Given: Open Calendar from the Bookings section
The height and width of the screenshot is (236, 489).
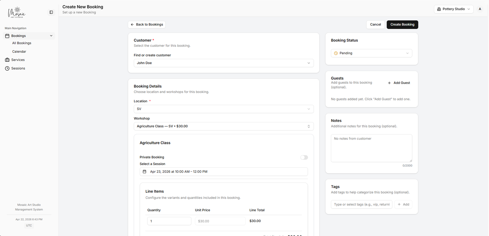Looking at the screenshot, I should coord(19,51).
